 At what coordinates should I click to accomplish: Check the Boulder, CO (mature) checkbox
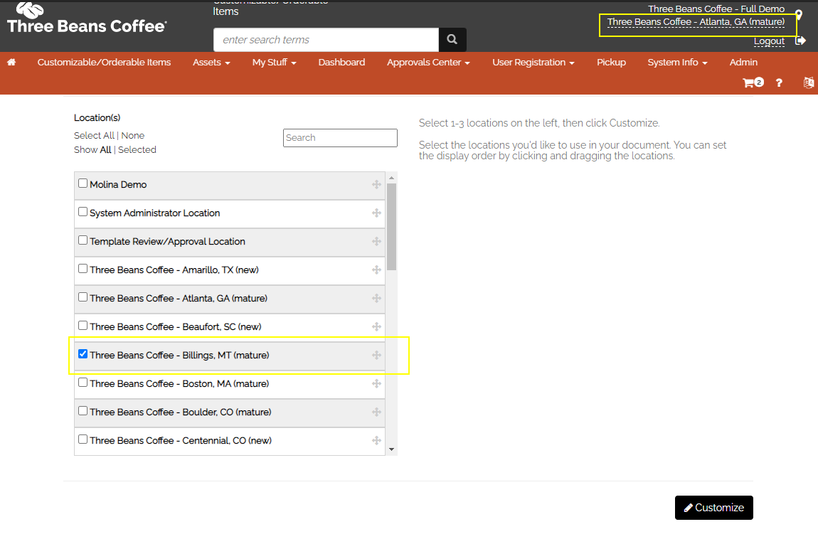click(83, 411)
